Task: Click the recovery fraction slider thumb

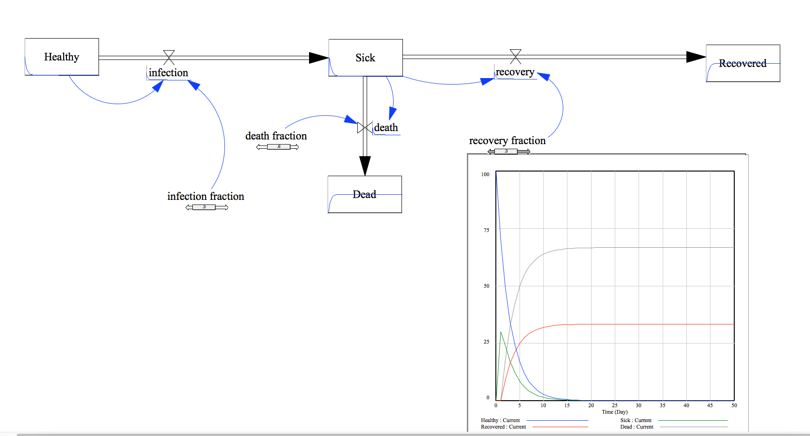Action: tap(506, 152)
